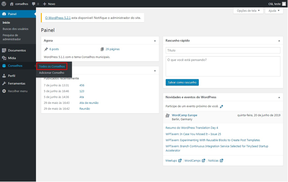Click the pencil icon to edit event location

point(221,106)
